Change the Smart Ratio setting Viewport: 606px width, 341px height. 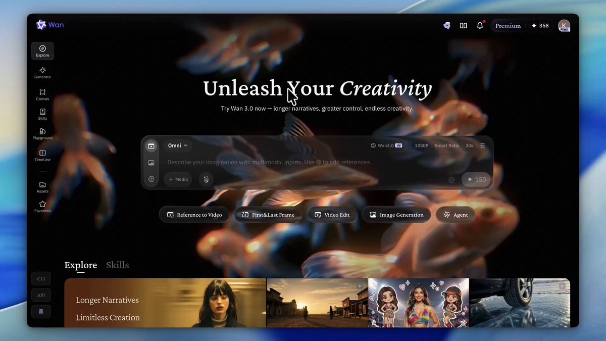pyautogui.click(x=447, y=145)
